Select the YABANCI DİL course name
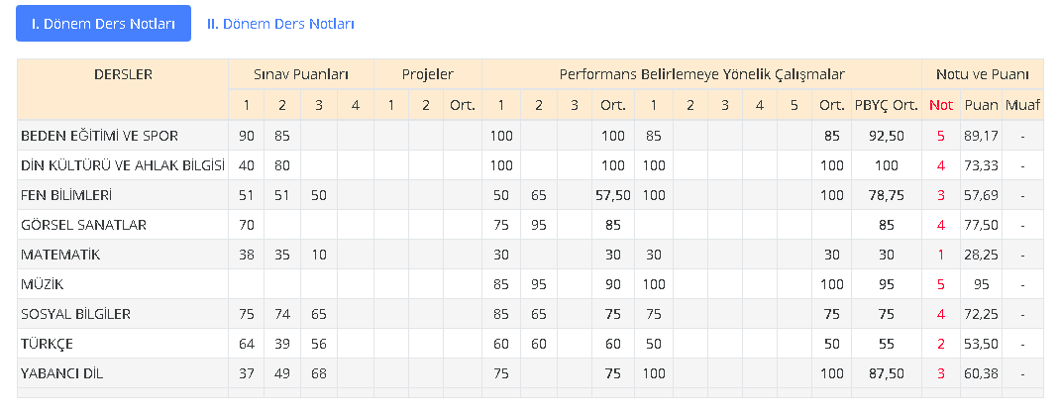 click(x=61, y=373)
